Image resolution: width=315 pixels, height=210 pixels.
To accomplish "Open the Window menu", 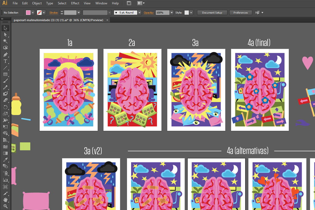I will (101, 3).
